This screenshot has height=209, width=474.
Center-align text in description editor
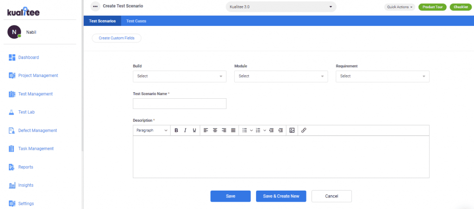[x=215, y=131]
